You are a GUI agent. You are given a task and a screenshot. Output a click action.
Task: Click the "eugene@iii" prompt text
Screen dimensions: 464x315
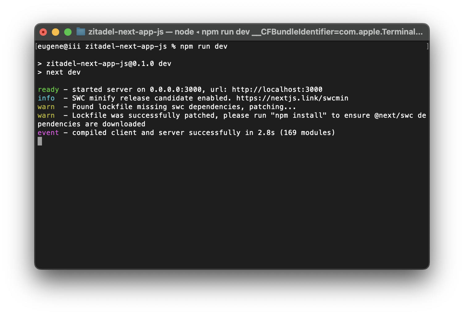(59, 47)
